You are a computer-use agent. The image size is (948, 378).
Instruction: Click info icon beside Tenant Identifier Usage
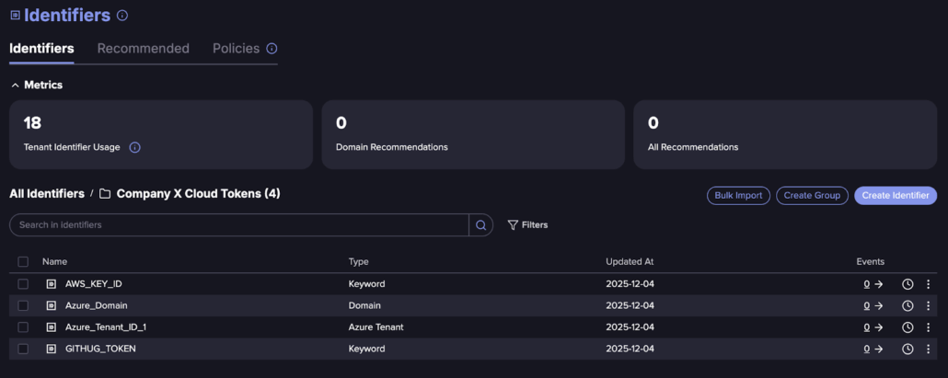(x=134, y=147)
